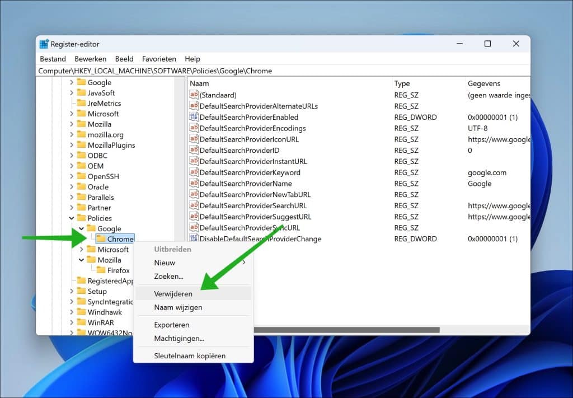Image resolution: width=573 pixels, height=398 pixels.
Task: Expand the top Google key
Action: click(x=72, y=82)
